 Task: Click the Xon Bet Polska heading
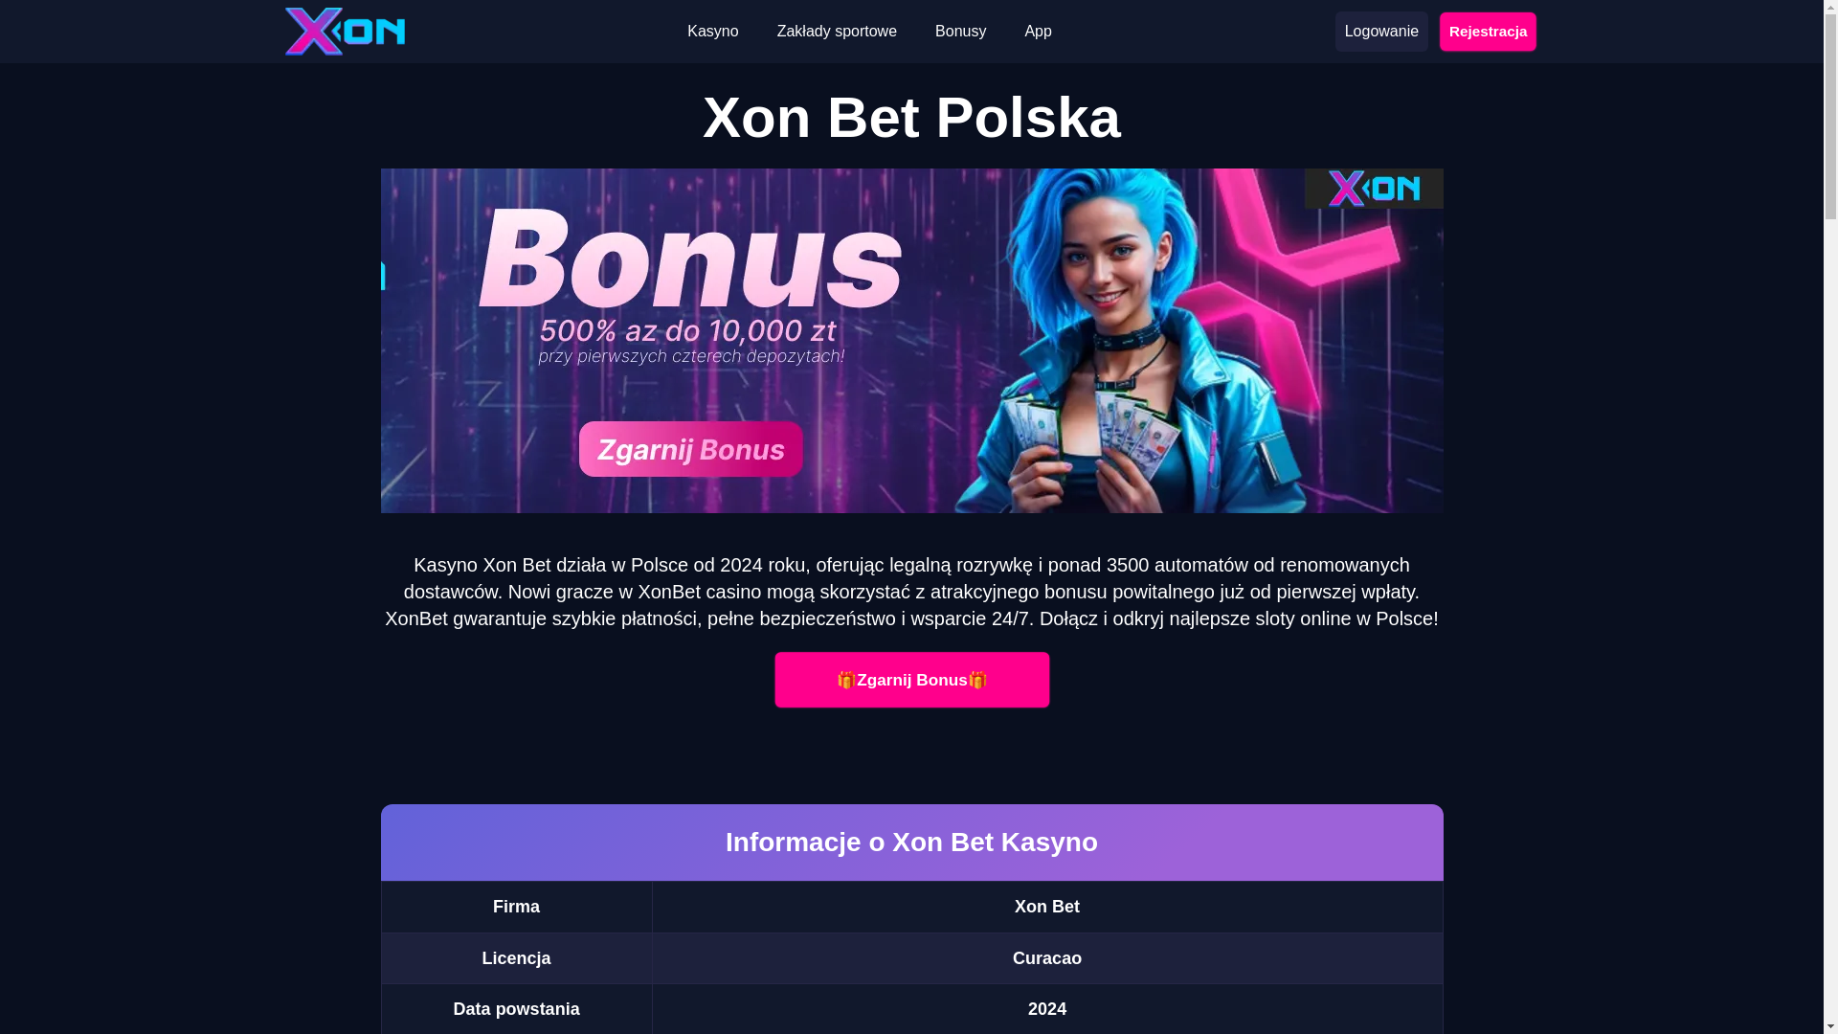[x=911, y=118]
